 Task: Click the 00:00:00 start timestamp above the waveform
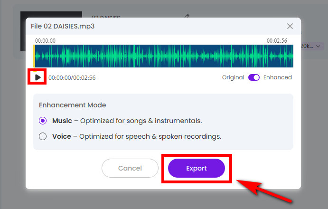pyautogui.click(x=45, y=41)
